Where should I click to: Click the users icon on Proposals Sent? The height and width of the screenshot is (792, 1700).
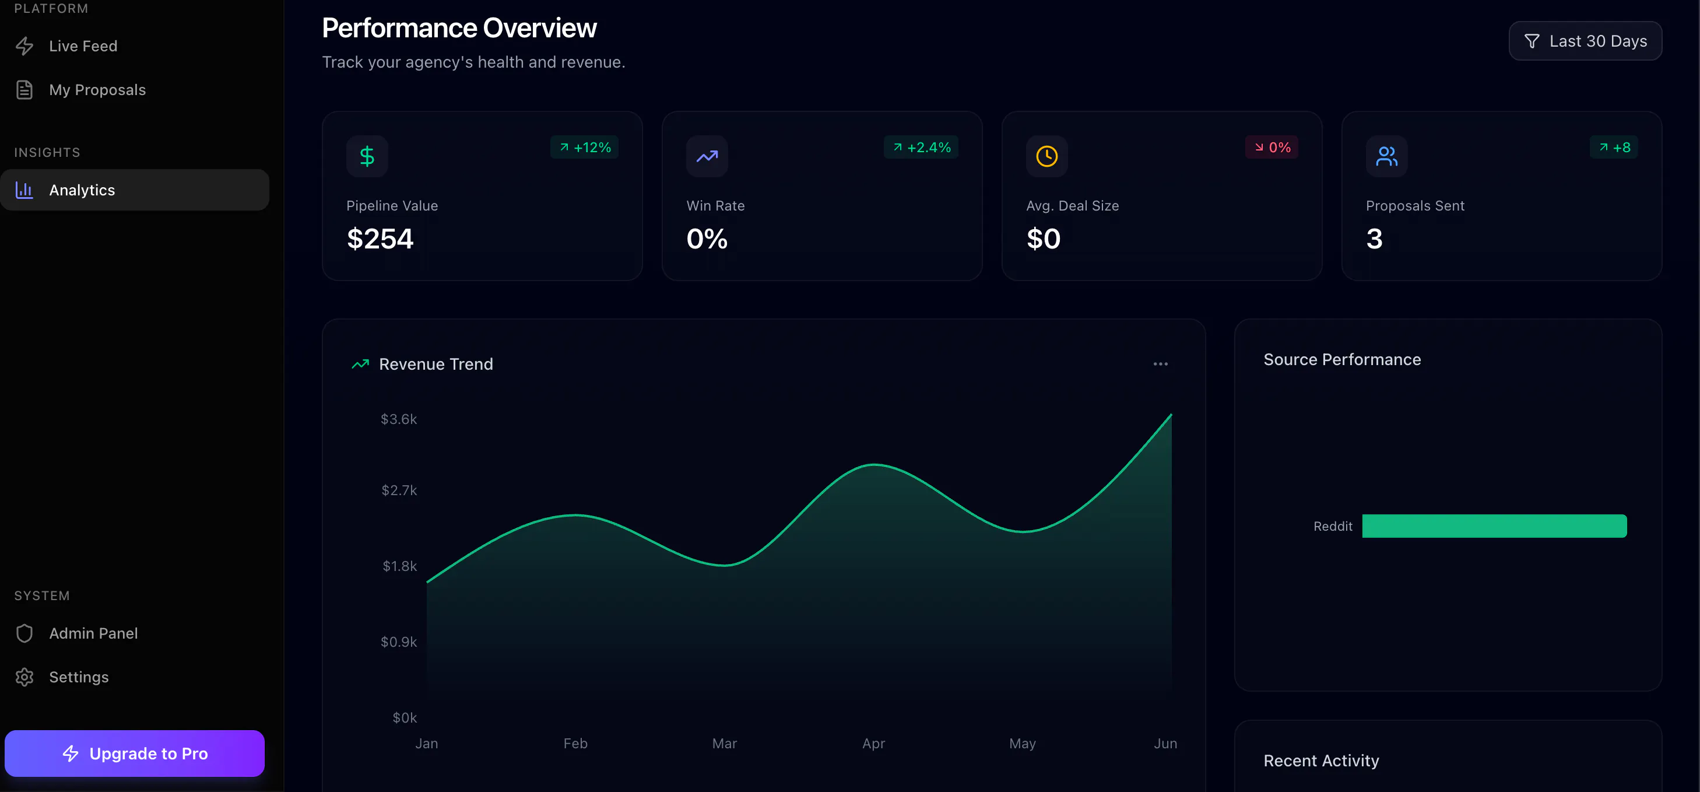click(1386, 156)
